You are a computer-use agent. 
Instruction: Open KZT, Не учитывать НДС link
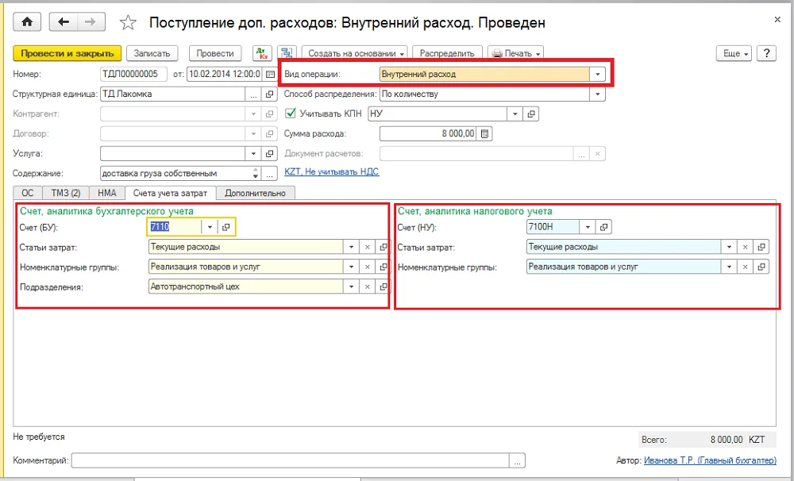tap(332, 171)
